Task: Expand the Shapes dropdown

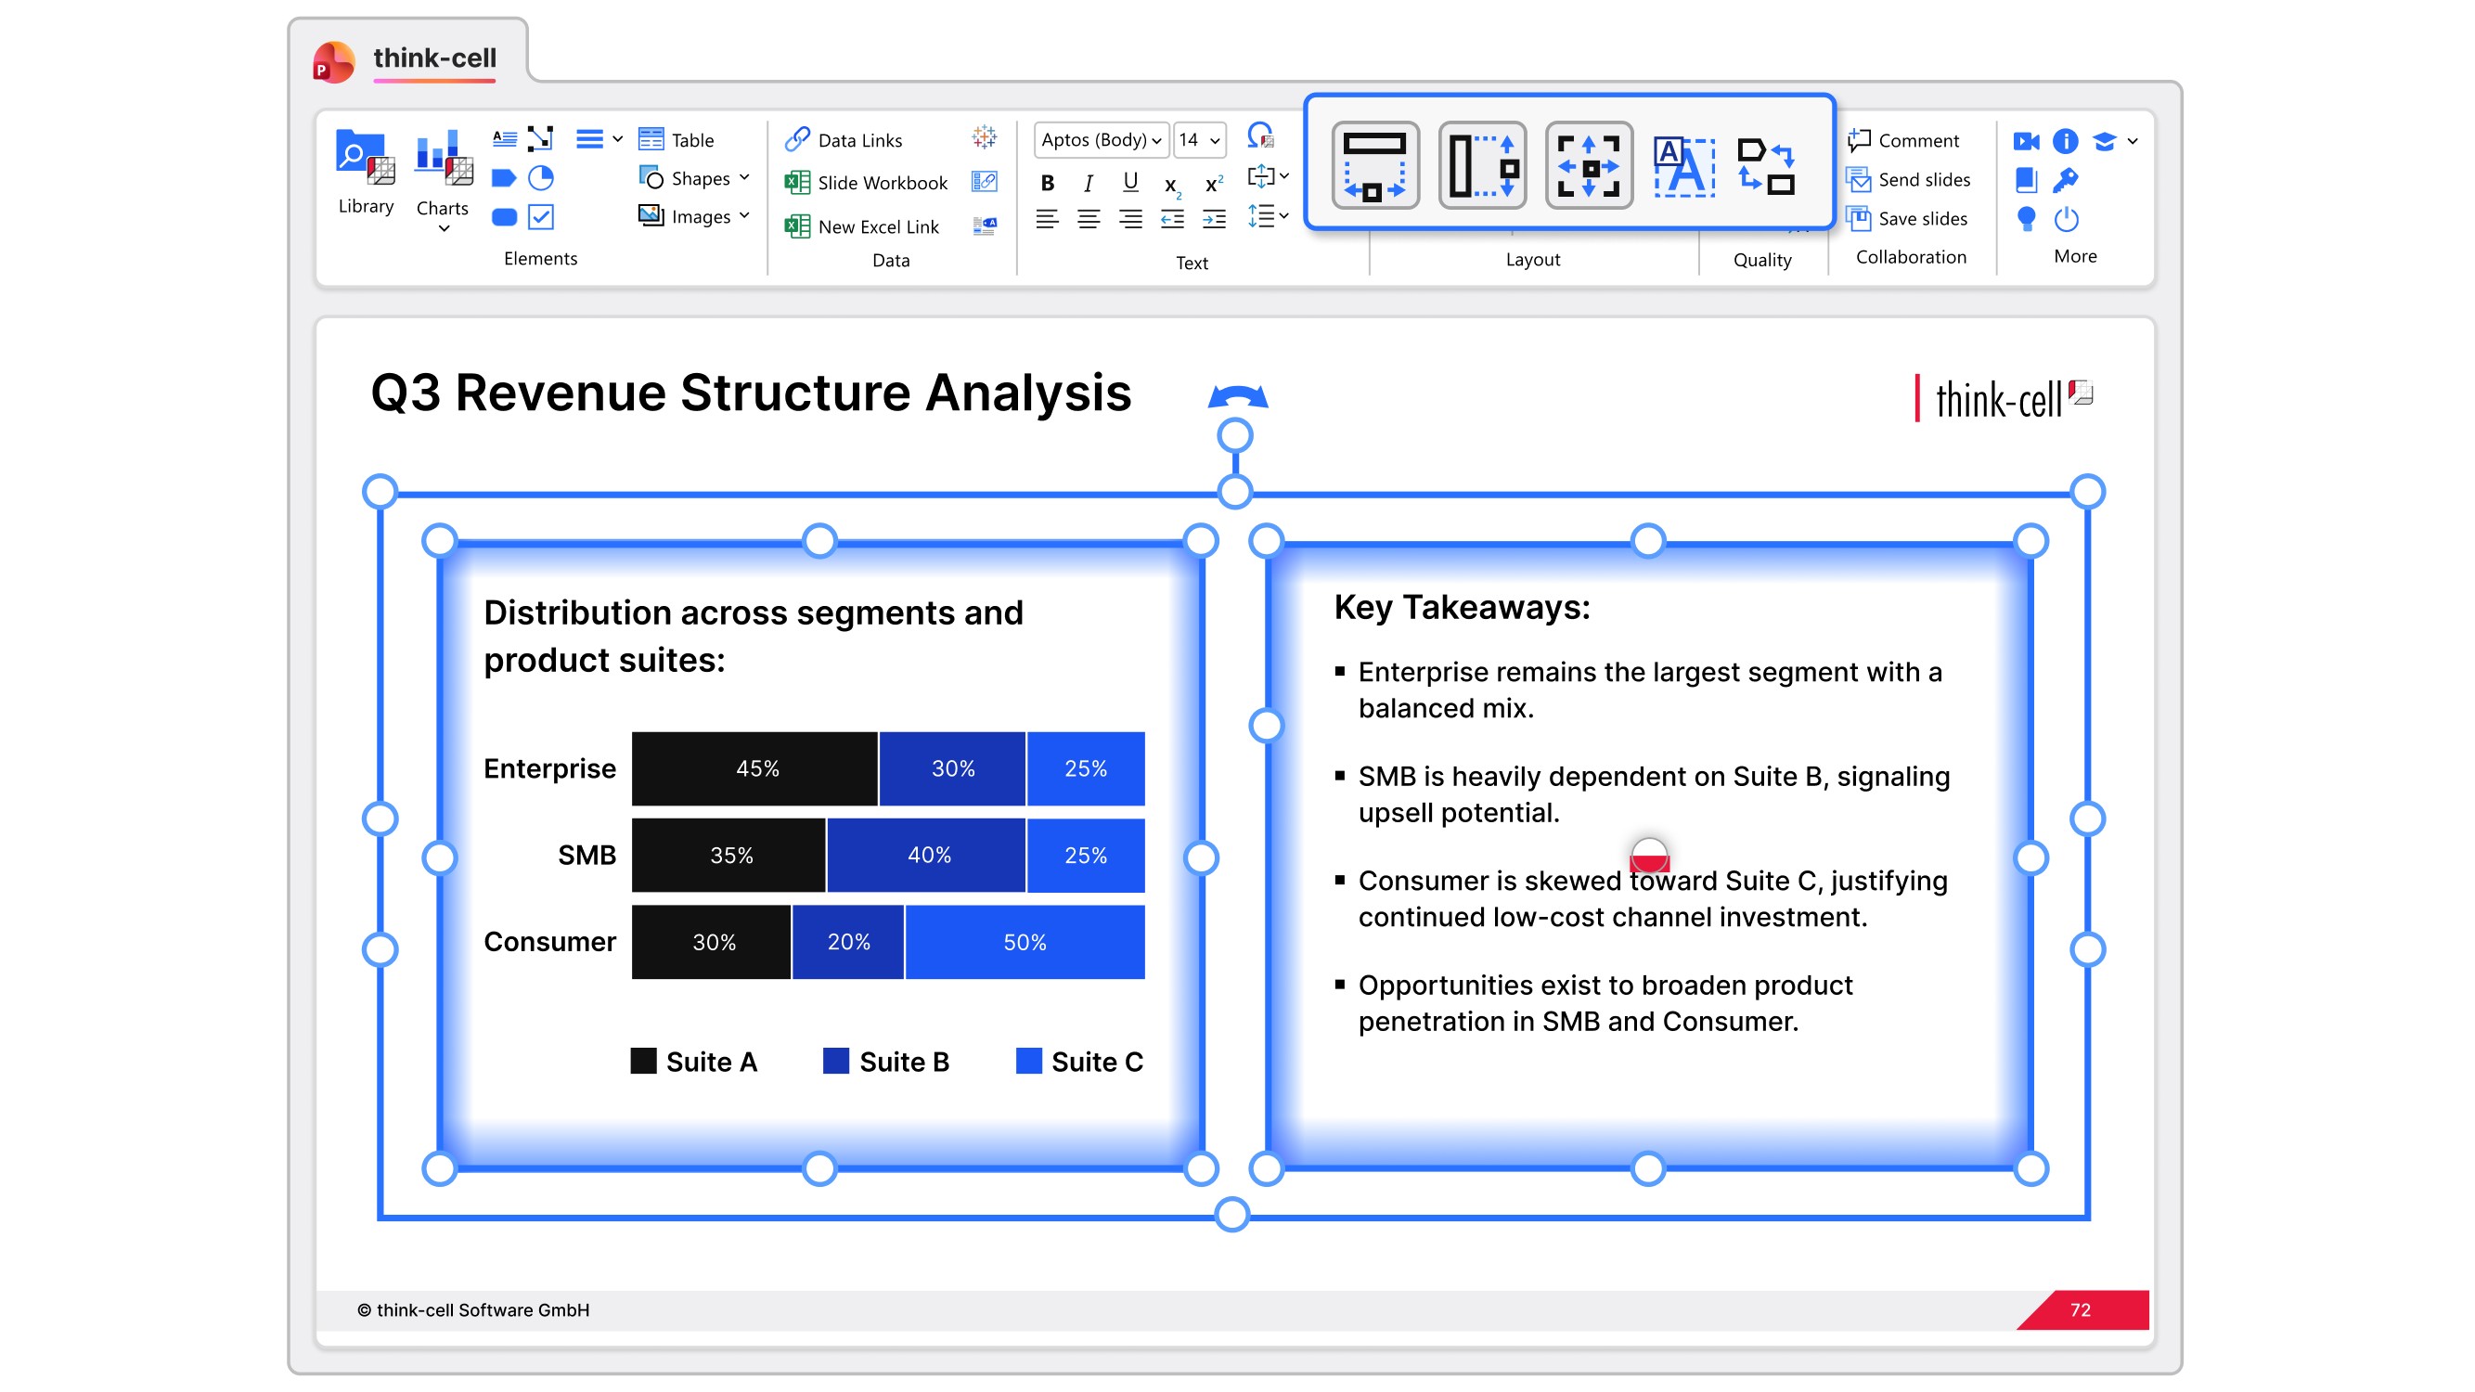Action: pyautogui.click(x=743, y=178)
